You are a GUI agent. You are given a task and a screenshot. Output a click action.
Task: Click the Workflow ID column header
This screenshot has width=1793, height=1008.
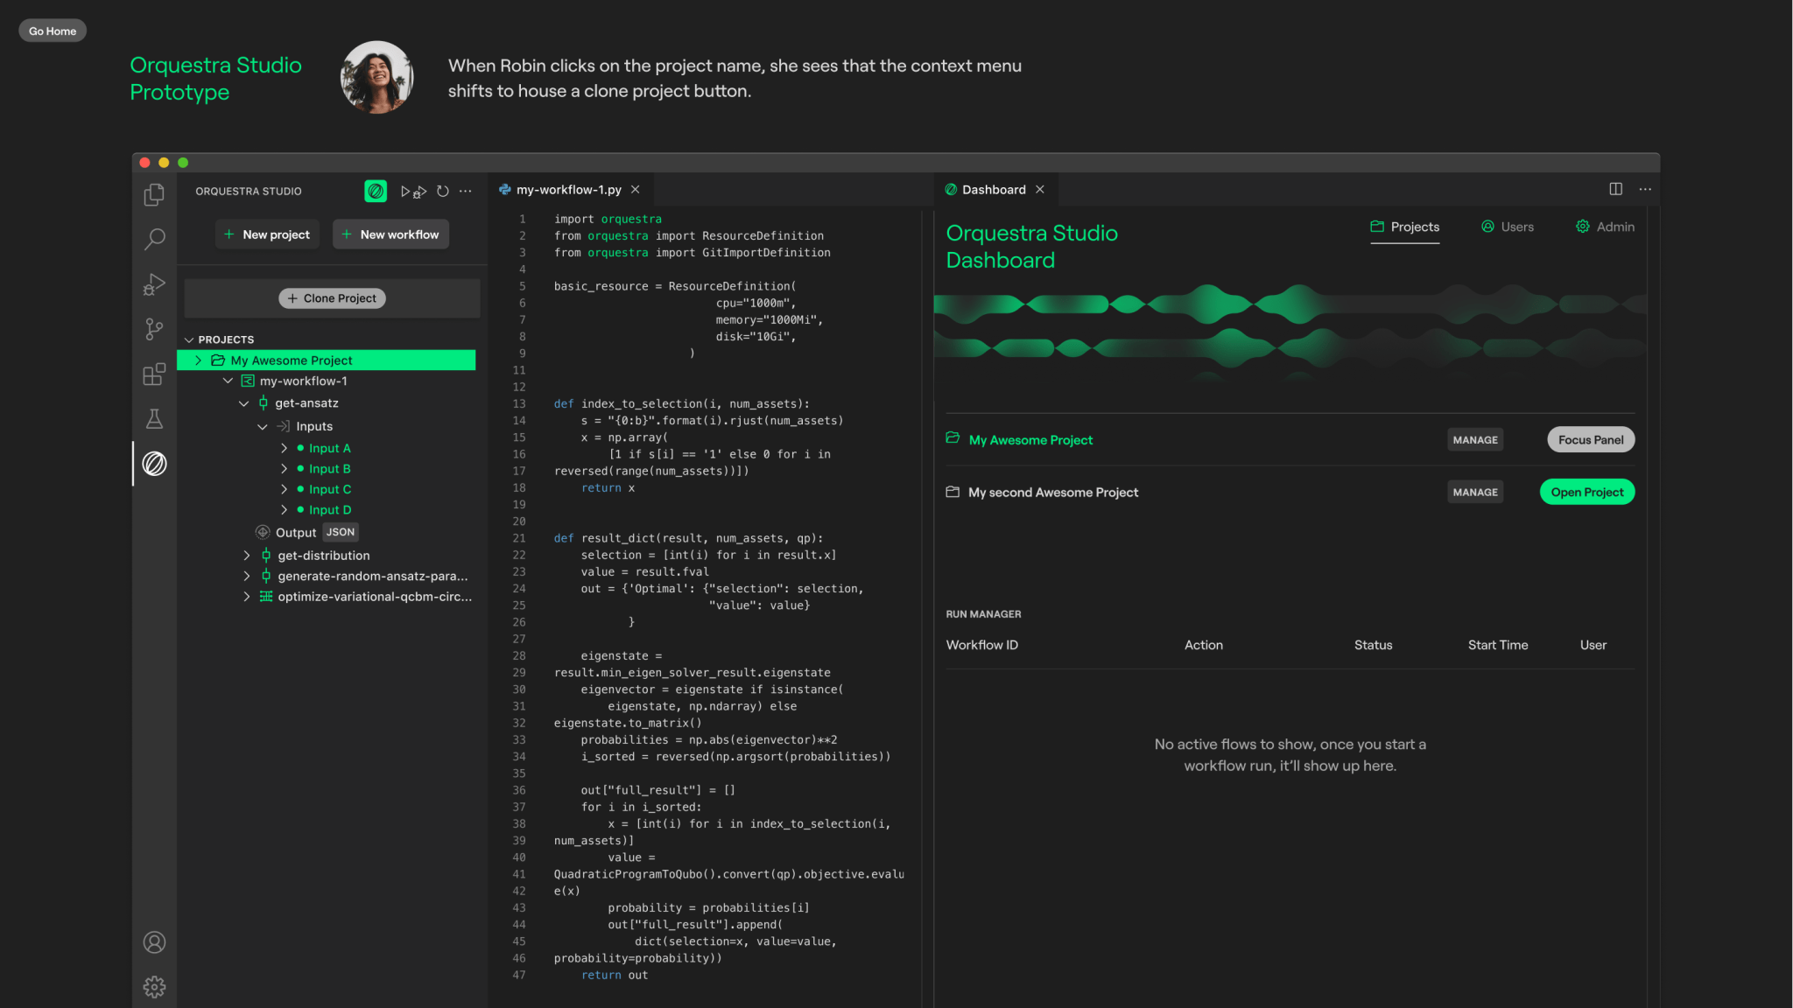[x=981, y=645]
